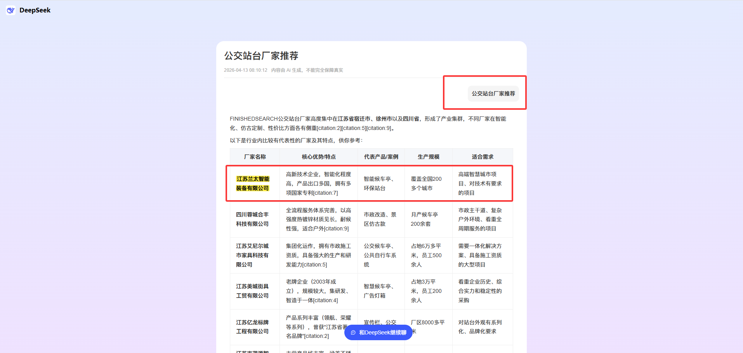Click the cell 智慧候车亭、广告灯箱

[x=381, y=291]
